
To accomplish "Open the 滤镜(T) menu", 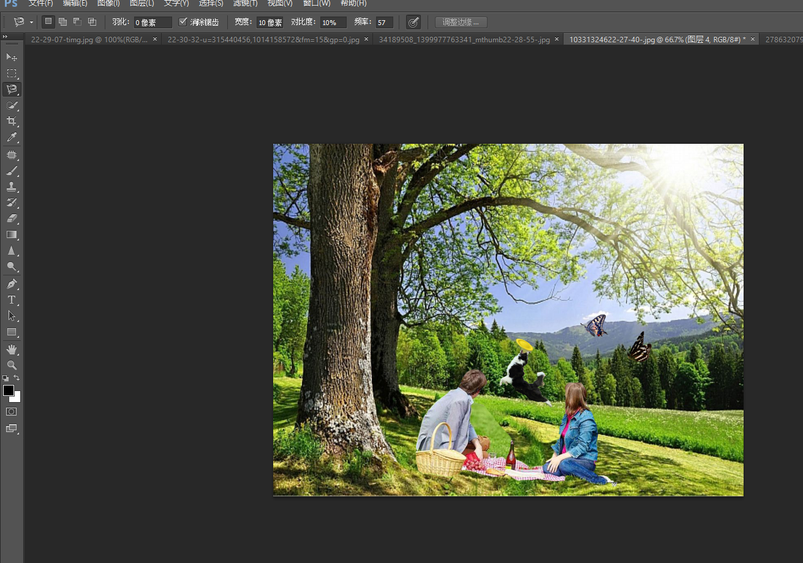I will [245, 3].
